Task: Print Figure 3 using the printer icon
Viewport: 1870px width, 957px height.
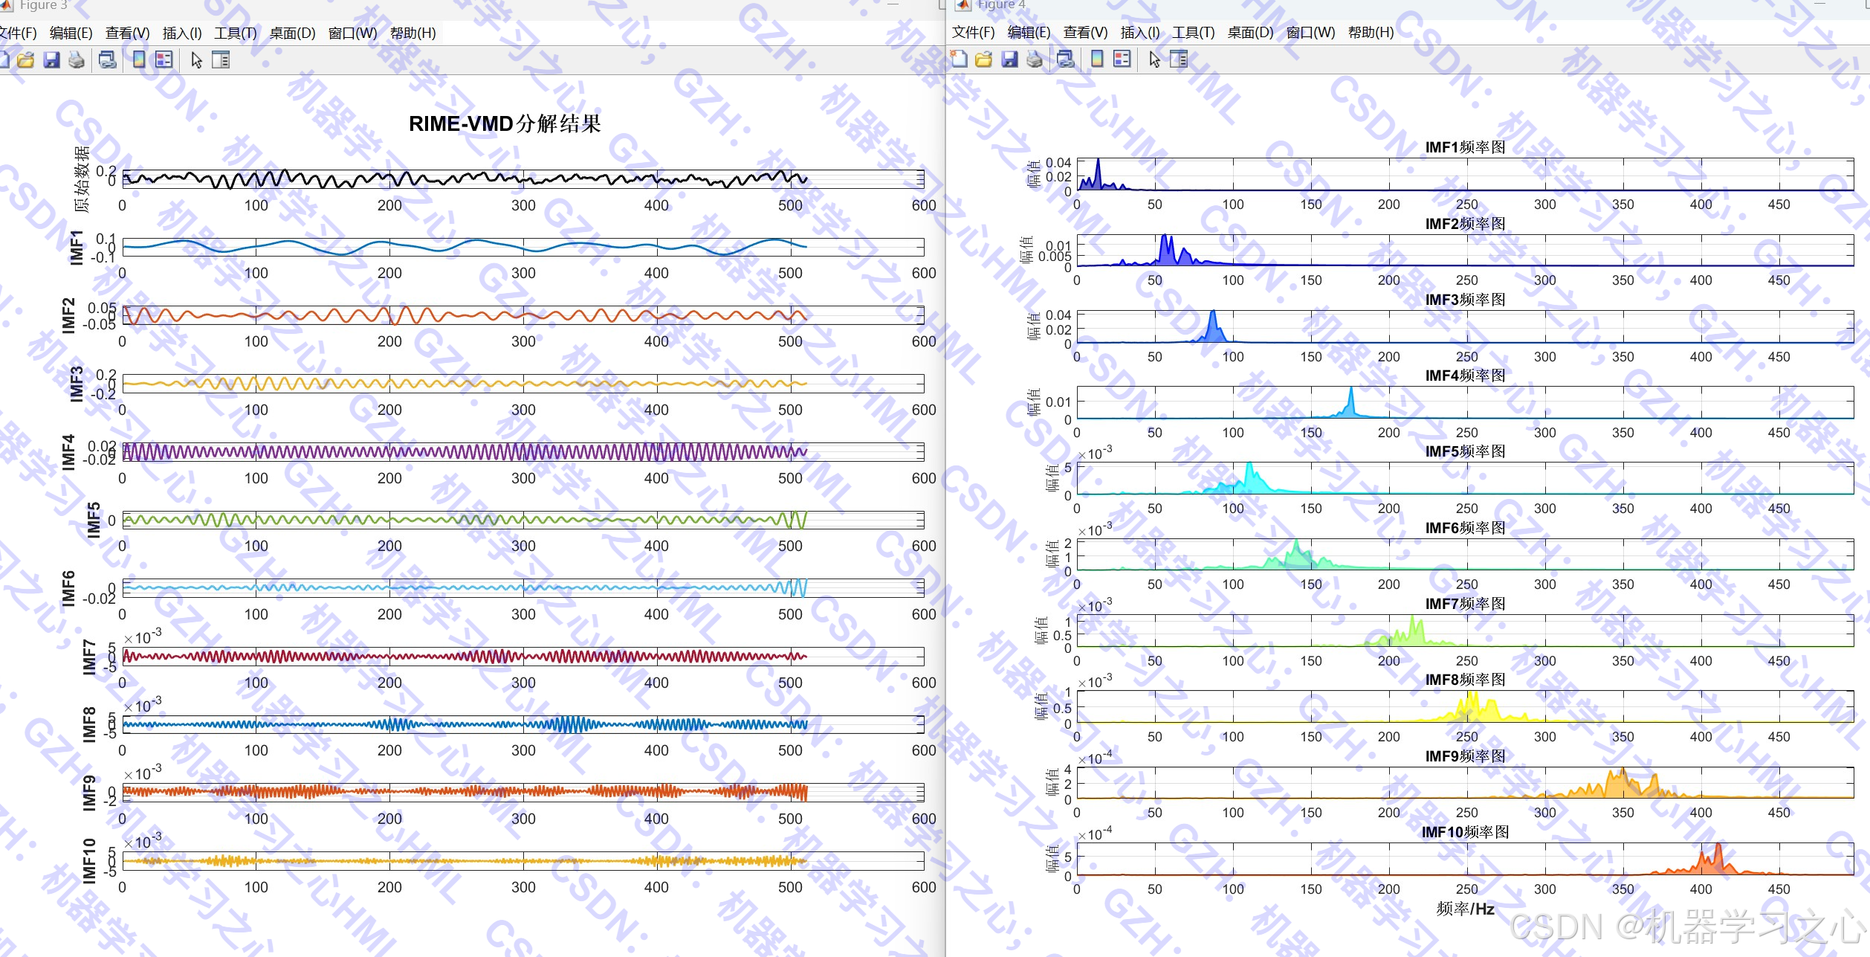Action: coord(77,60)
